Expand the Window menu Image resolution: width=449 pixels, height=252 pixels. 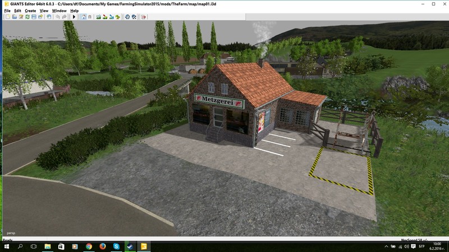click(x=59, y=11)
